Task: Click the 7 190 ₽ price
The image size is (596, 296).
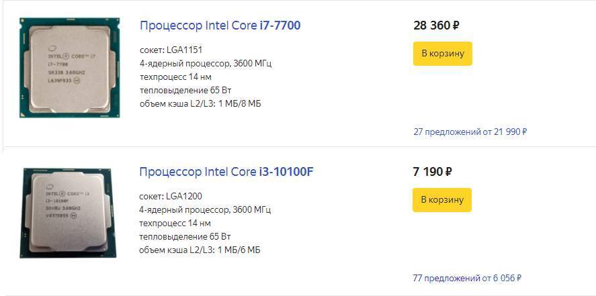Action: coord(432,172)
